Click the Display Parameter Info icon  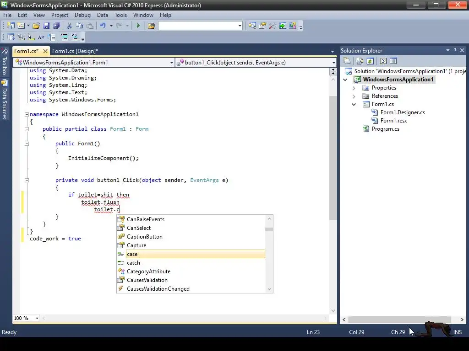(x=21, y=37)
